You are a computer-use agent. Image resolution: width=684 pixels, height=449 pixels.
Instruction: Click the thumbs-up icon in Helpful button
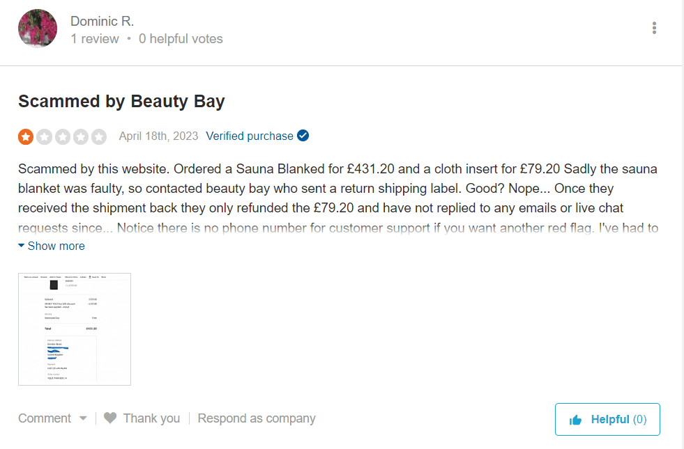tap(576, 420)
